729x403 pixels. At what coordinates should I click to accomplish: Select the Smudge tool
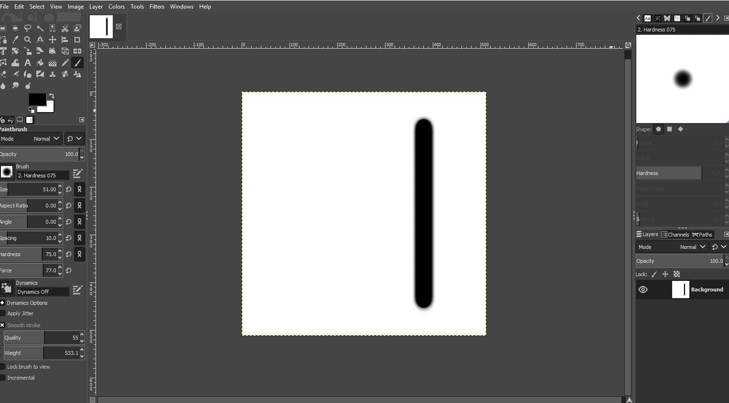[15, 85]
